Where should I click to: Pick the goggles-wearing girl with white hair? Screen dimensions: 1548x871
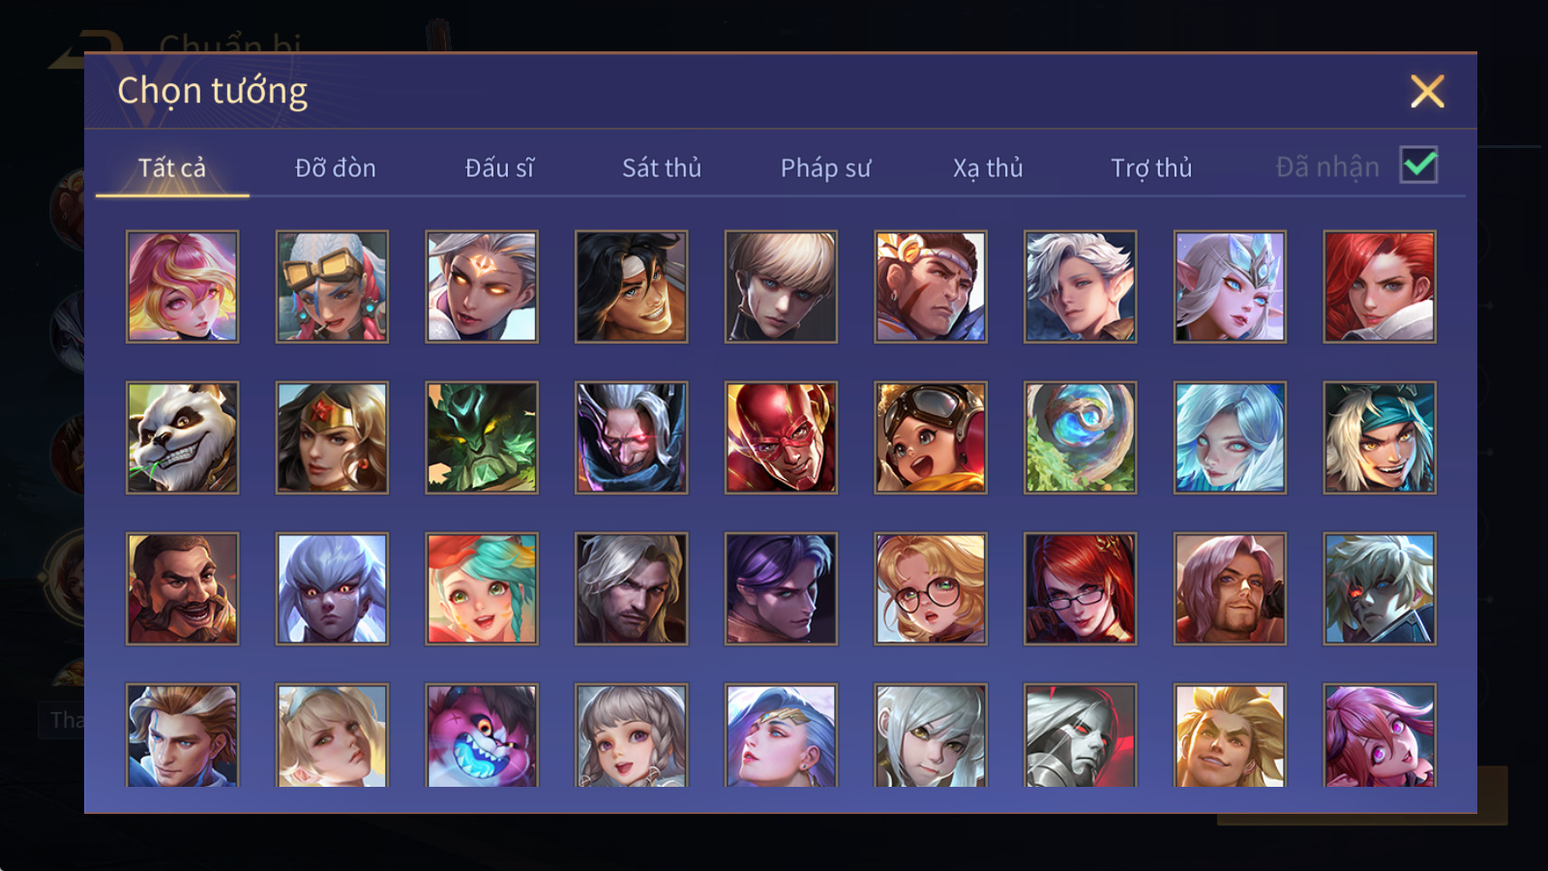332,286
